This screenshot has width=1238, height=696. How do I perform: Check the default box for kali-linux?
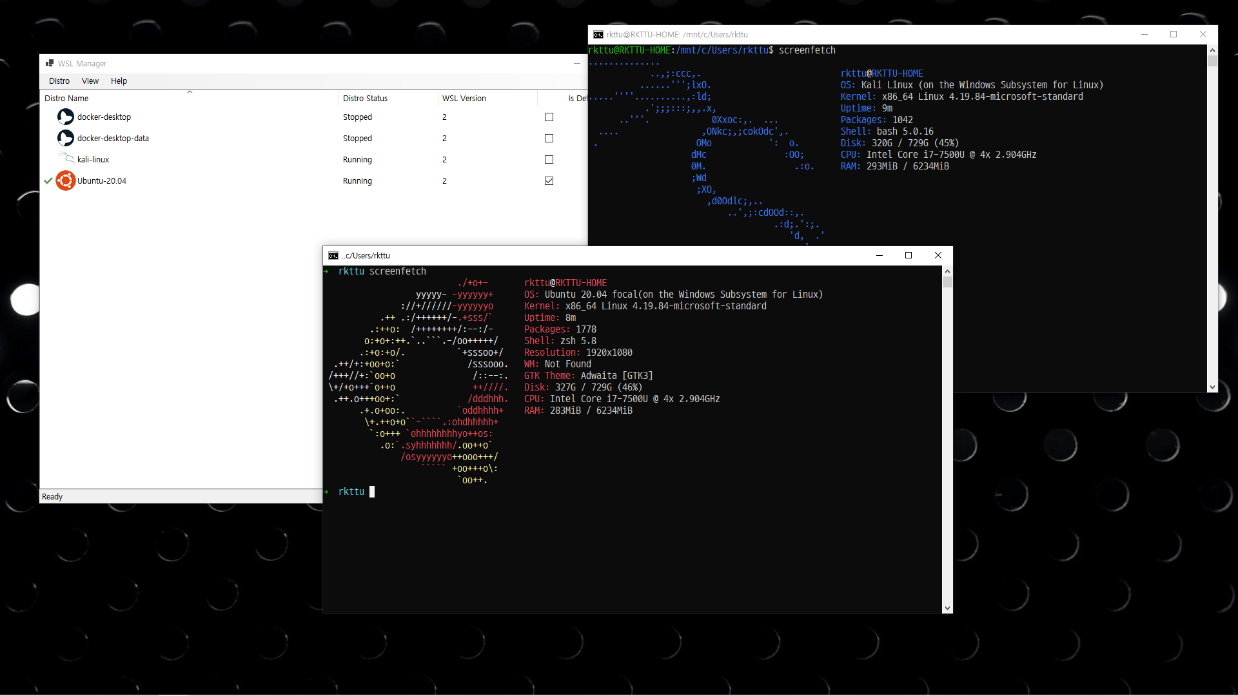[x=549, y=160]
